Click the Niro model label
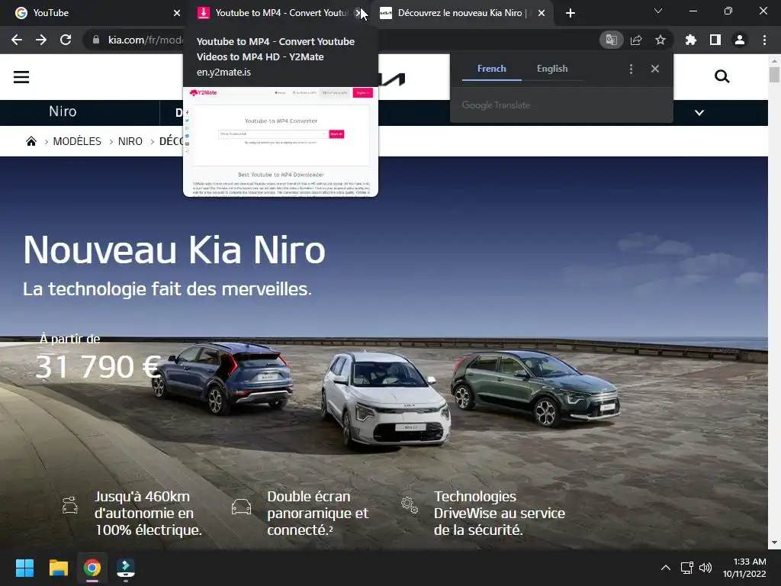781x586 pixels. coord(63,111)
